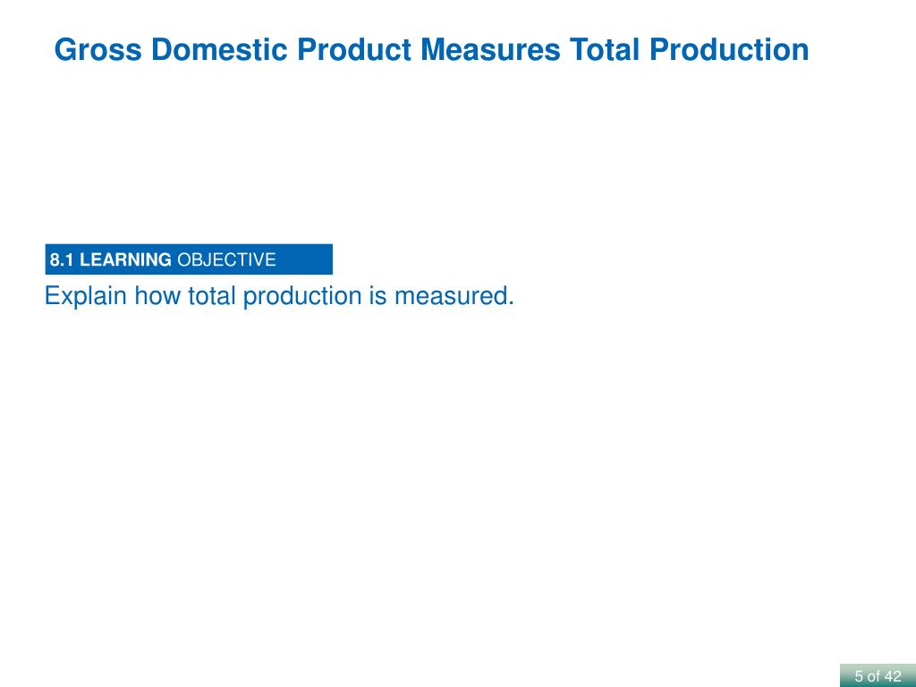This screenshot has height=687, width=916.
Task: Click the word 'Product' in the heading
Action: [x=354, y=50]
